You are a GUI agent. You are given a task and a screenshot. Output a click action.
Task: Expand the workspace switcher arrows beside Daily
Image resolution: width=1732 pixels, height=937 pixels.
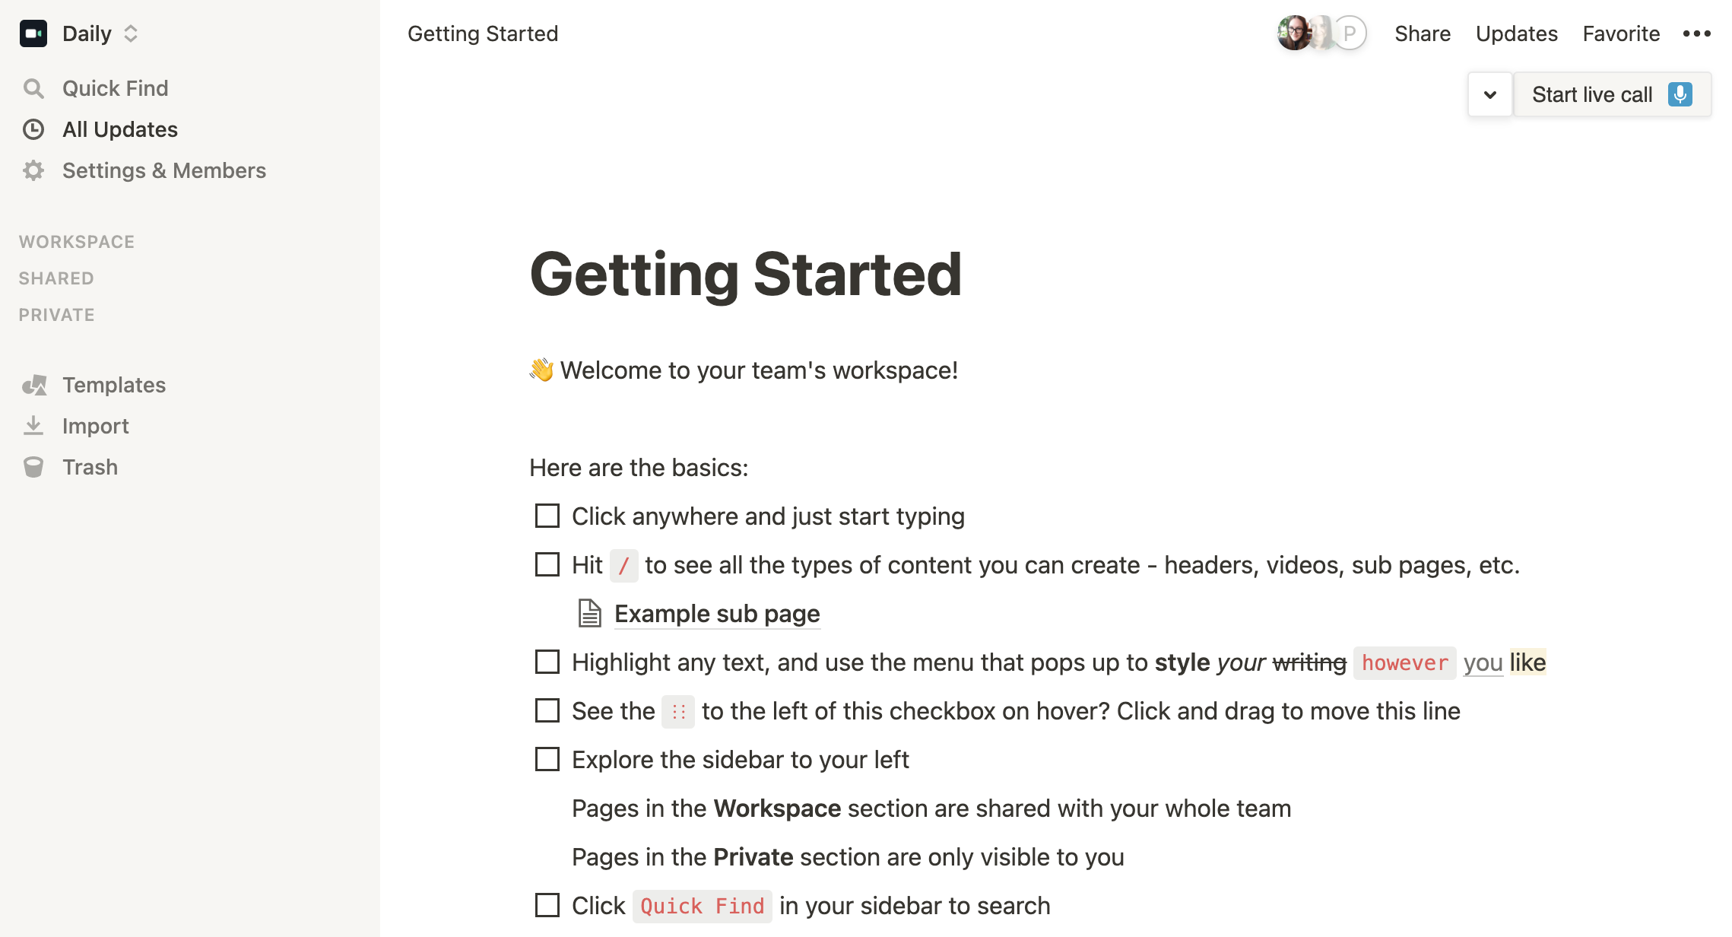pyautogui.click(x=131, y=33)
